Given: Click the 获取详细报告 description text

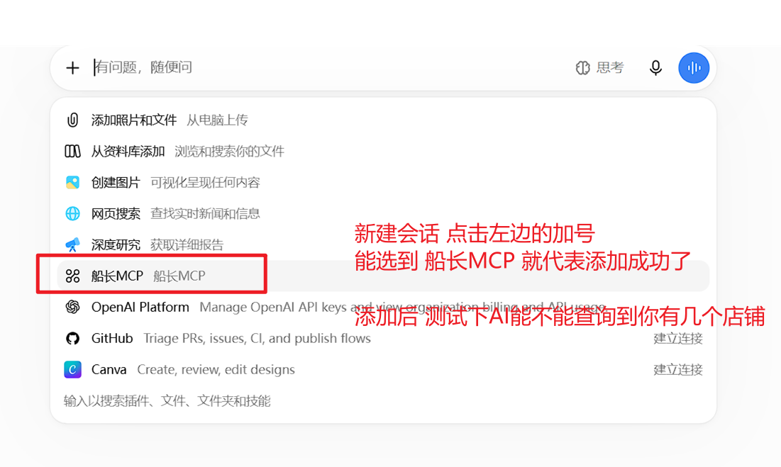Looking at the screenshot, I should coord(187,244).
